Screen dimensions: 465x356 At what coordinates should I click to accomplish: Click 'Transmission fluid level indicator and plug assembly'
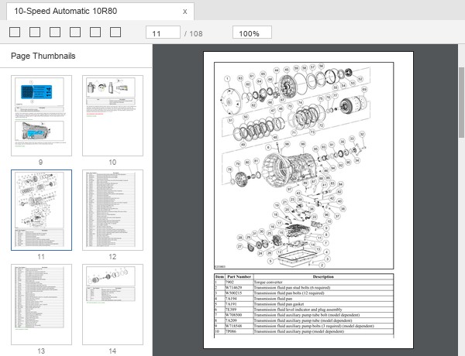(298, 310)
